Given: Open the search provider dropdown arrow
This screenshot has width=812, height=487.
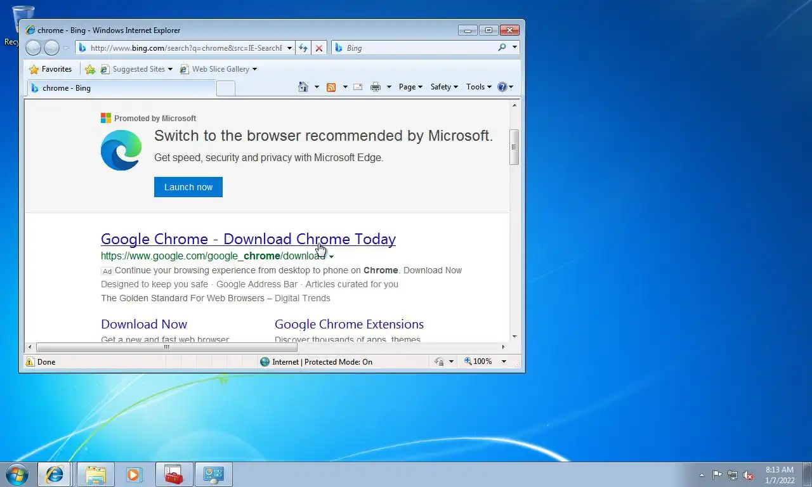Looking at the screenshot, I should click(x=514, y=48).
